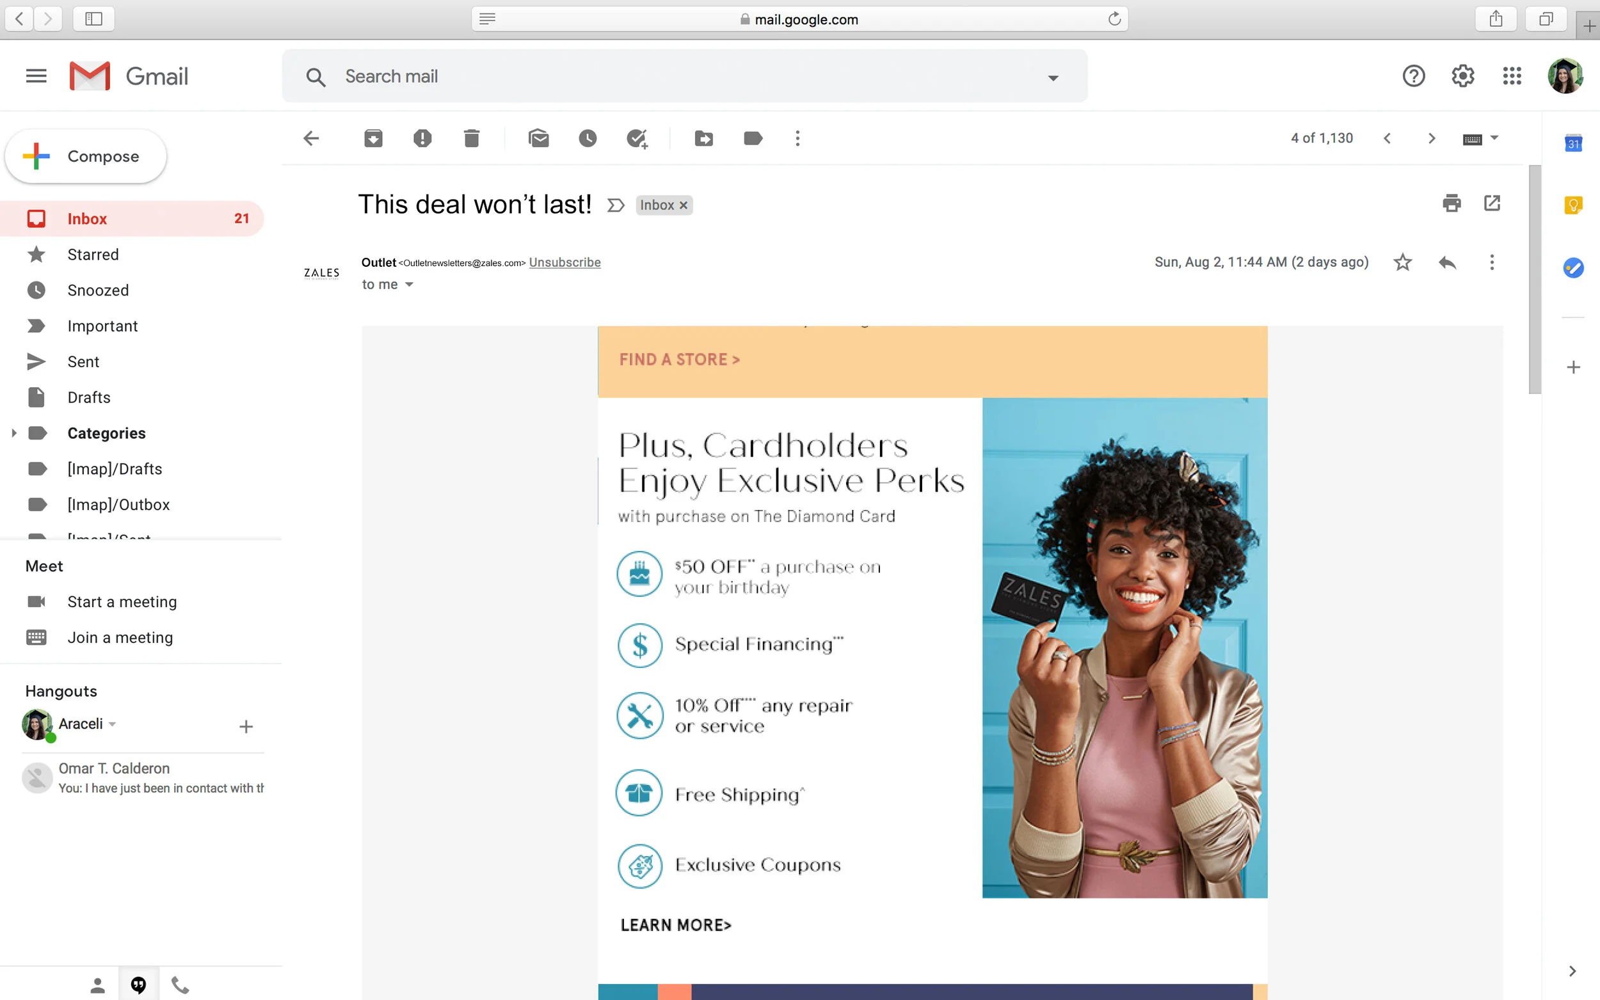Click the FIND A STORE link
Screen dimensions: 1600x1000
pyautogui.click(x=679, y=360)
